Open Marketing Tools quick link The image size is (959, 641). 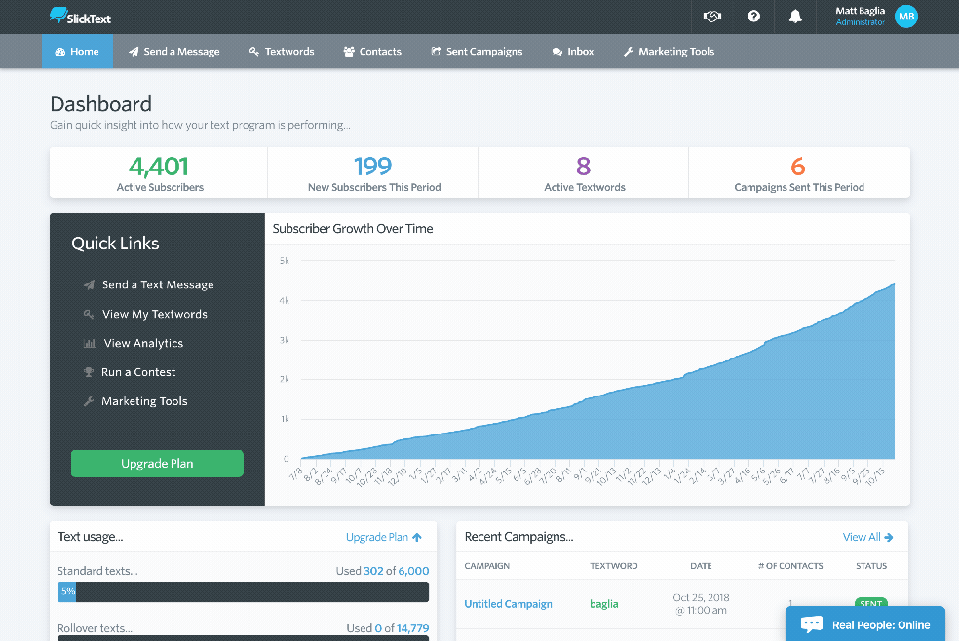tap(144, 401)
